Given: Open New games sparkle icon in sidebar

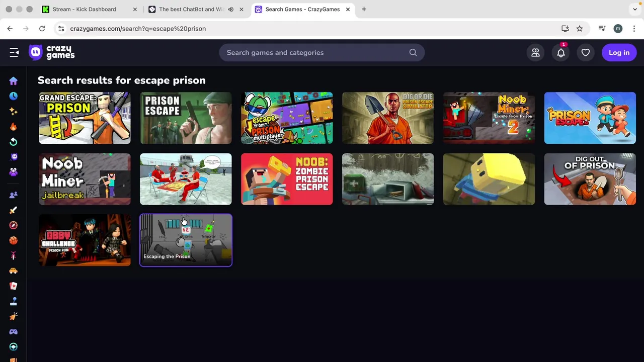Looking at the screenshot, I should point(14,111).
